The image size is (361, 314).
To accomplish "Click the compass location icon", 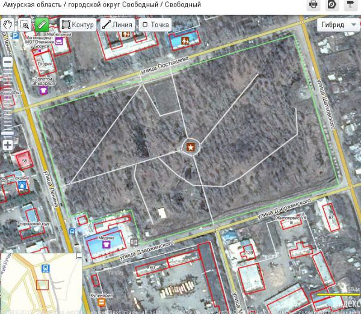I will pos(332,5).
